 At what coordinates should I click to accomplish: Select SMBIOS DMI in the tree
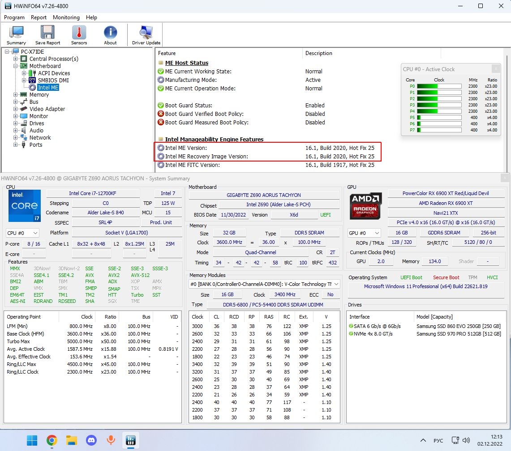click(53, 80)
